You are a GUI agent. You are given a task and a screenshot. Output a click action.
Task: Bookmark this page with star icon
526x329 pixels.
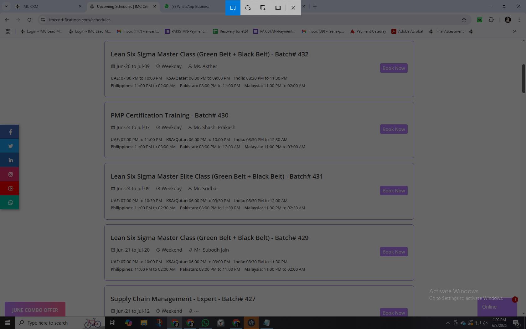pos(464,20)
